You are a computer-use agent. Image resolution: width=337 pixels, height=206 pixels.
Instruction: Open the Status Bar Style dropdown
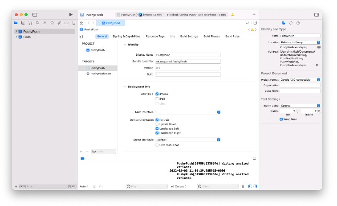pyautogui.click(x=188, y=140)
